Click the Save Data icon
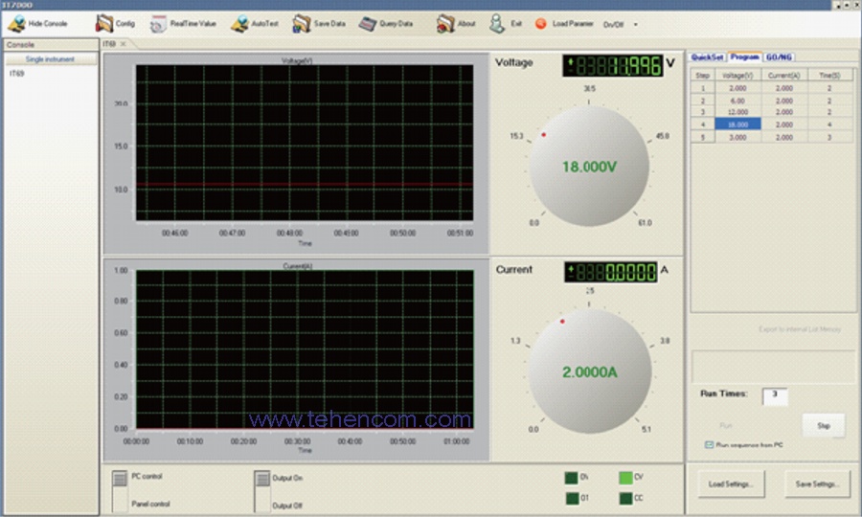Viewport: 862px width, 517px height. [302, 24]
